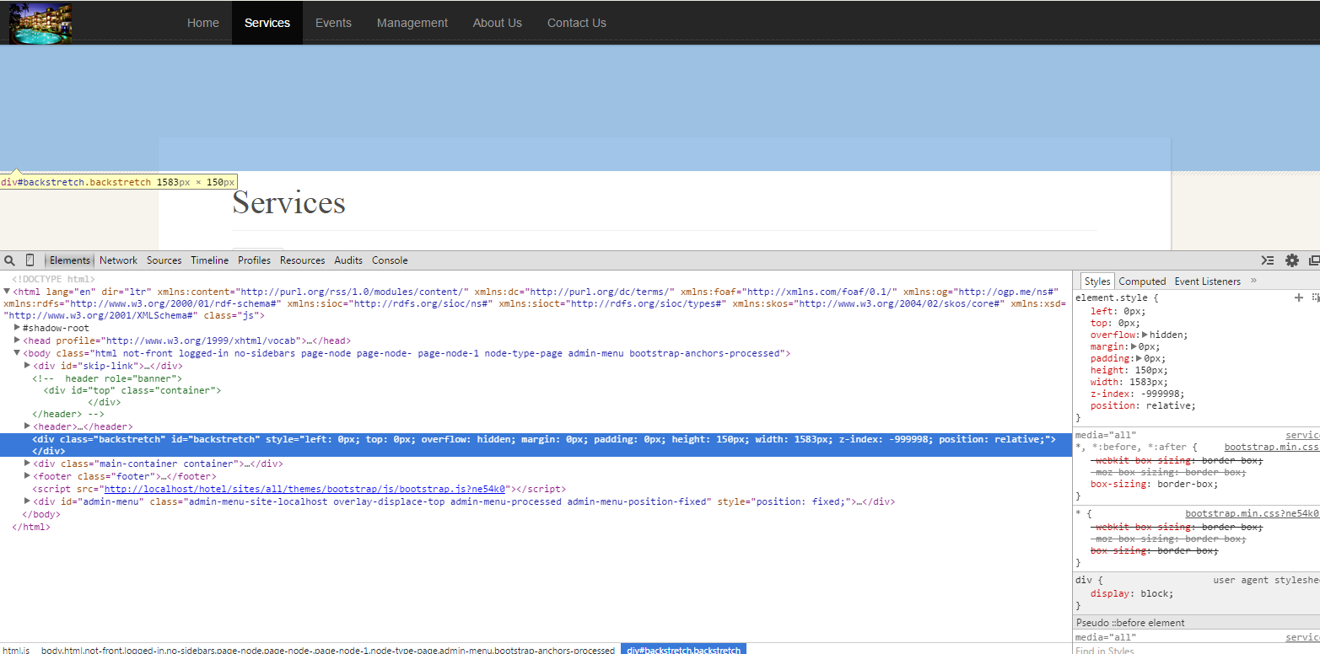The height and width of the screenshot is (654, 1320).
Task: Expand the footer element node
Action: [x=28, y=476]
